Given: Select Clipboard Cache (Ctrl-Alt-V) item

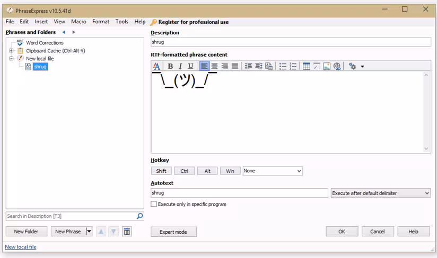Looking at the screenshot, I should tap(56, 51).
